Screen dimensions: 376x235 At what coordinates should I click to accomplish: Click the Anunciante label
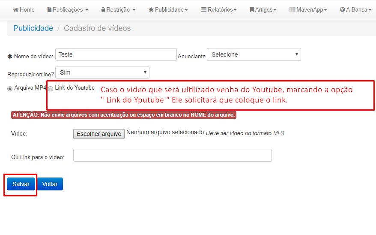pos(191,57)
